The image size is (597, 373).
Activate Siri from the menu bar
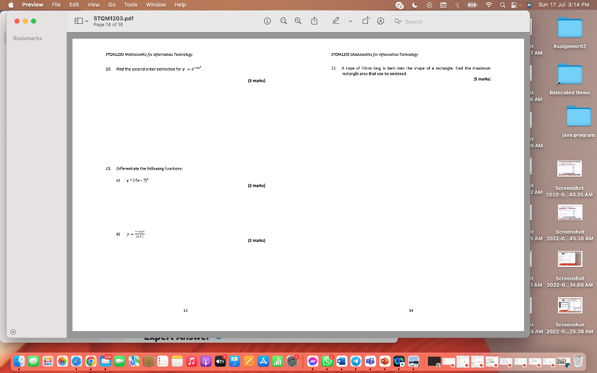point(528,5)
